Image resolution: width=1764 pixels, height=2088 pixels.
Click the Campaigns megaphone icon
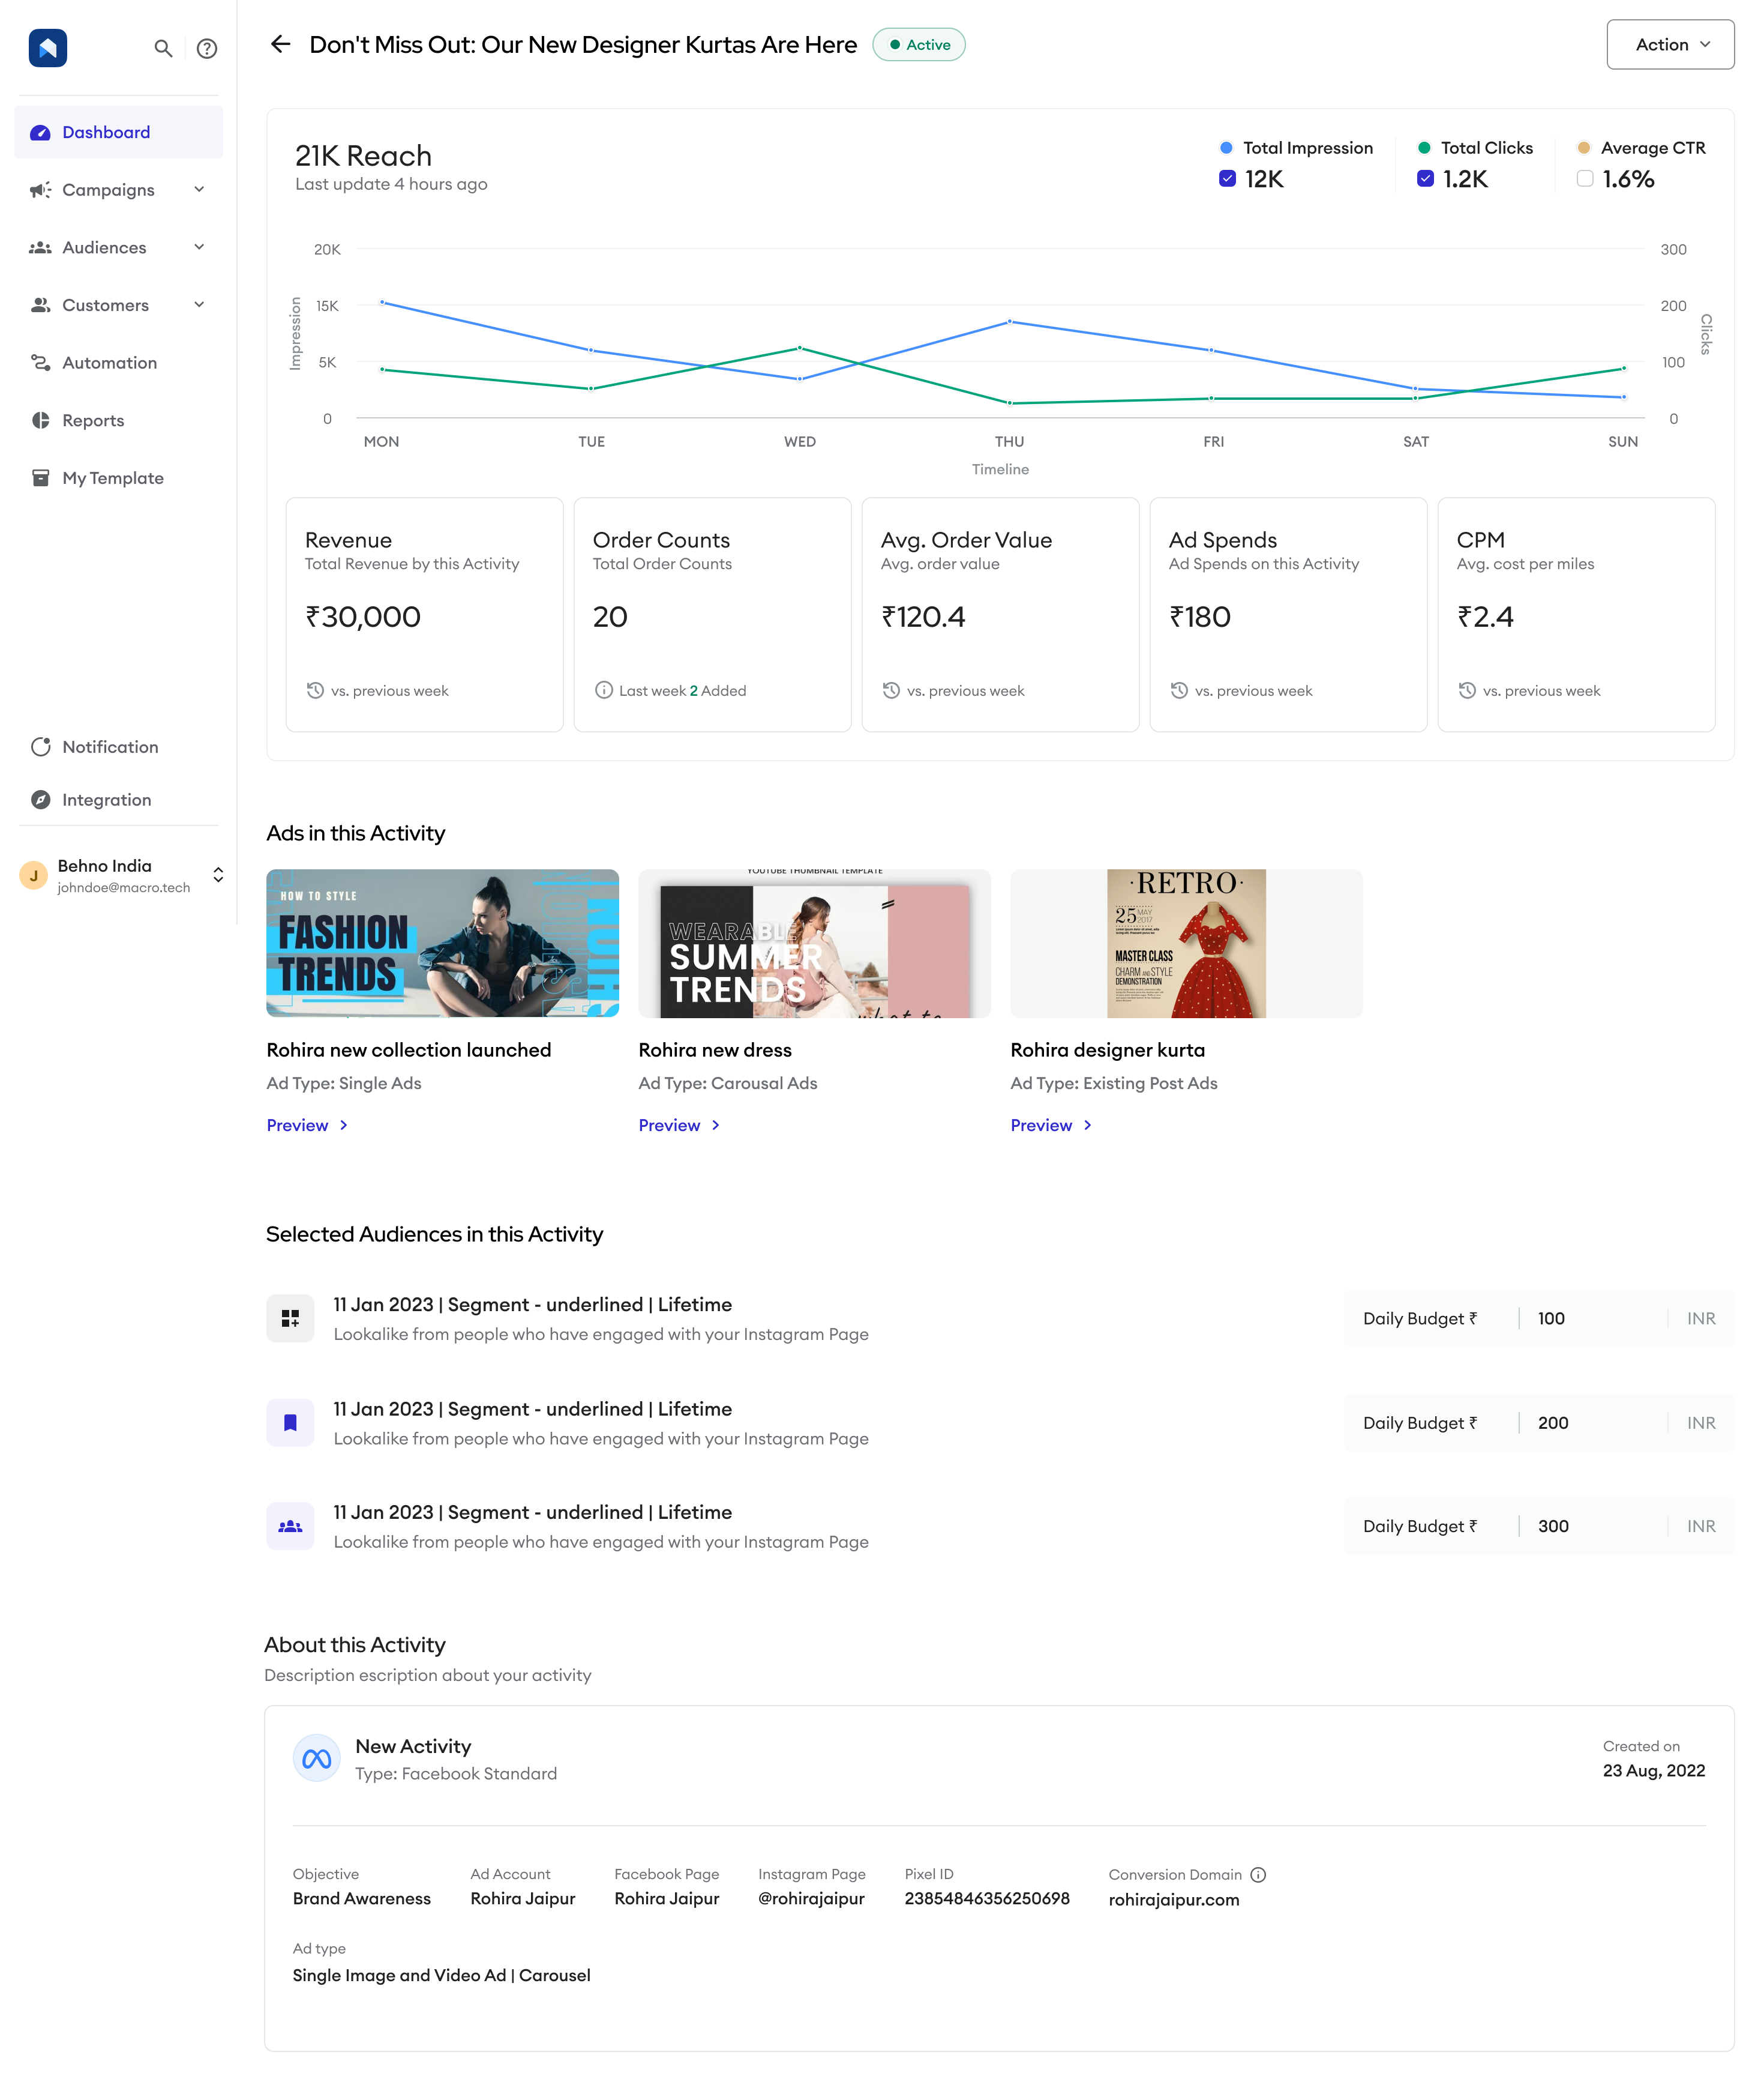(40, 190)
